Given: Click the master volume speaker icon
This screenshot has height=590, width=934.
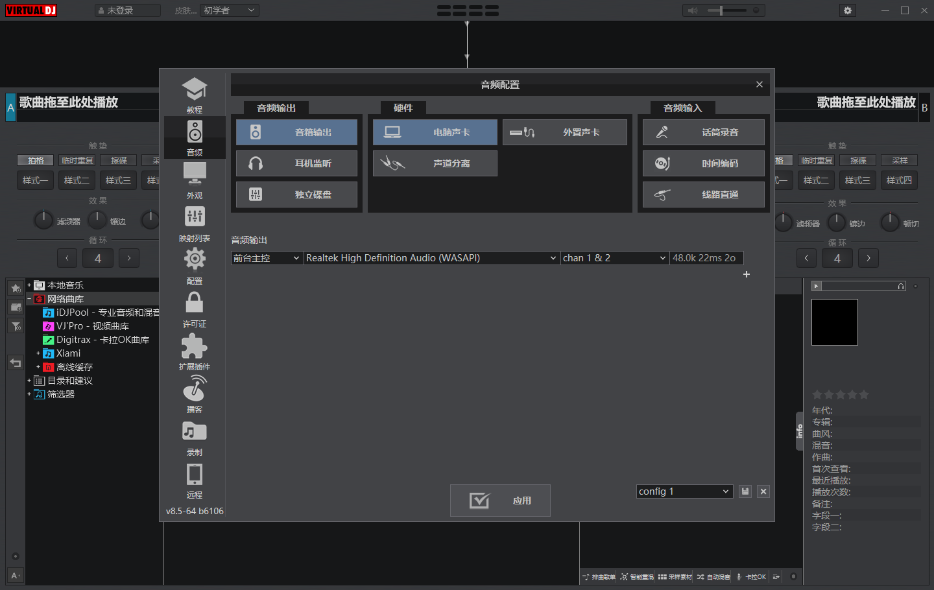Looking at the screenshot, I should pos(693,10).
